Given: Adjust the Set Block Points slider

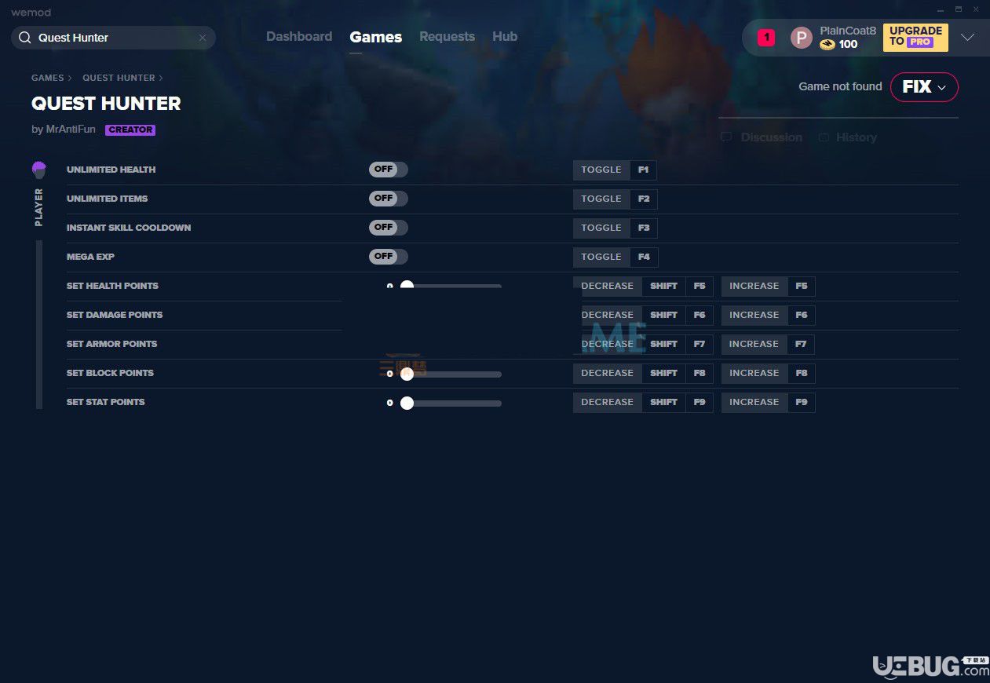Looking at the screenshot, I should click(x=451, y=374).
